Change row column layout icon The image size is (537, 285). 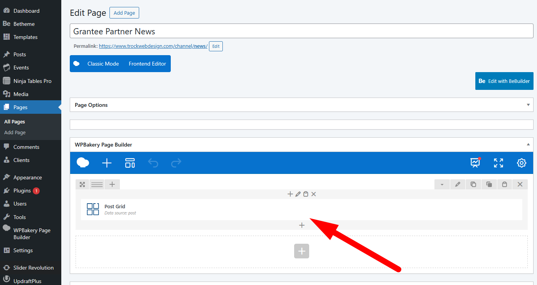(97, 184)
